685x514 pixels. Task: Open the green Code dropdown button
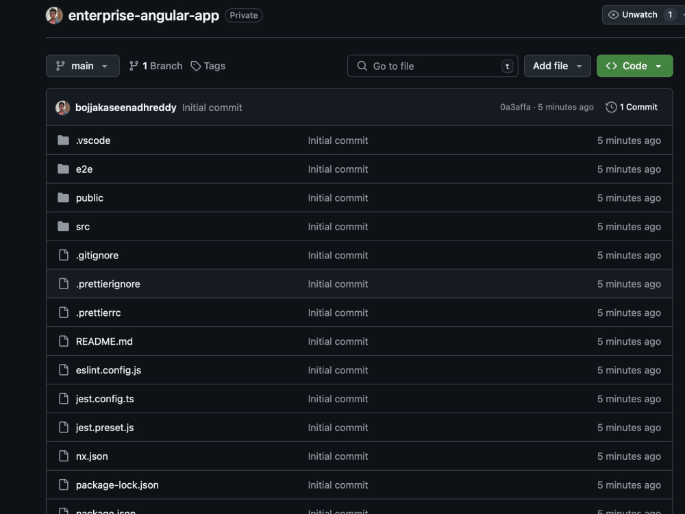click(x=635, y=66)
